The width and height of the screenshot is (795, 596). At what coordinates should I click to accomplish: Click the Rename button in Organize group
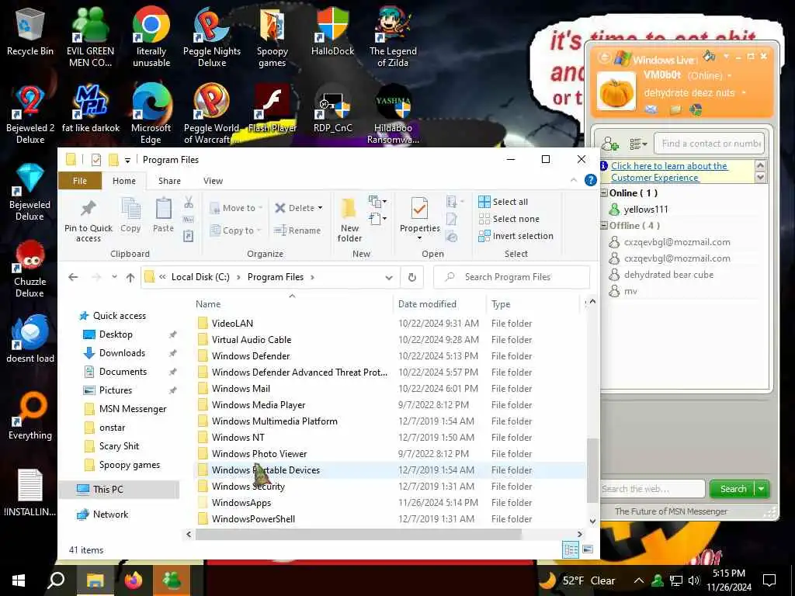coord(297,230)
